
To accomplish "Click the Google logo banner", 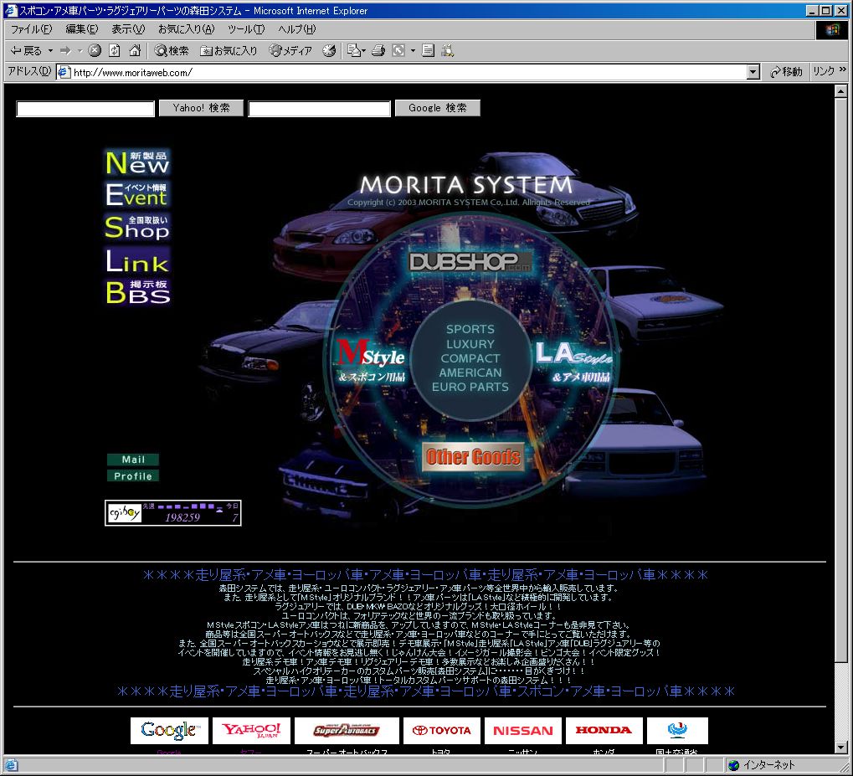I will pyautogui.click(x=169, y=730).
